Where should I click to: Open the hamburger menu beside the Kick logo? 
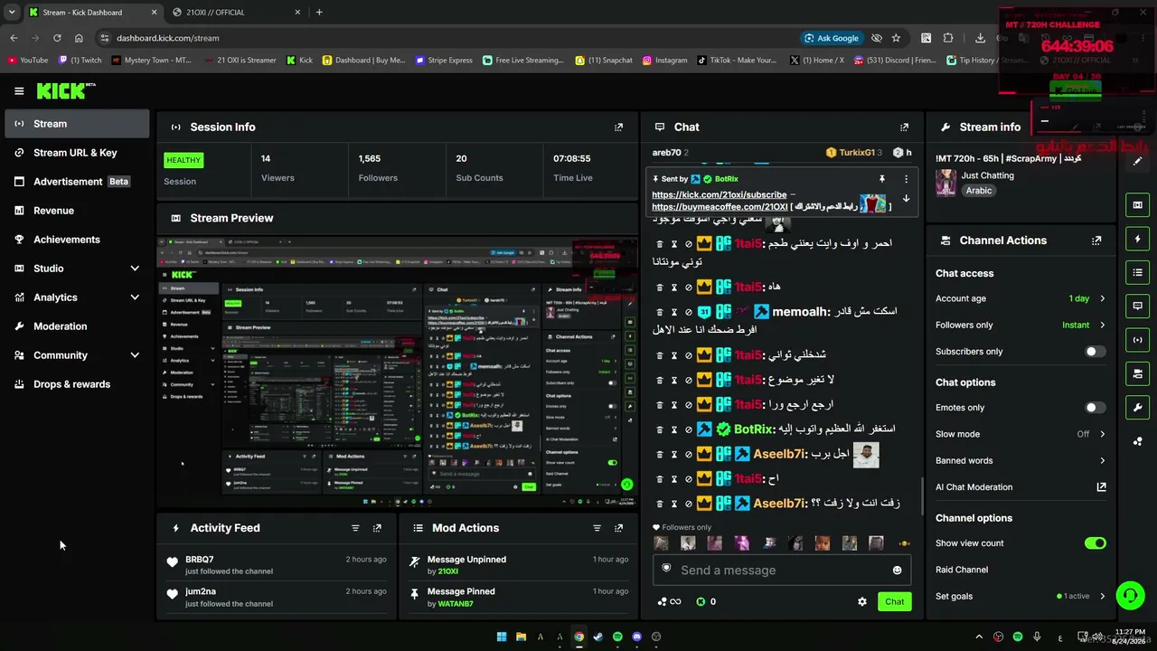click(19, 91)
